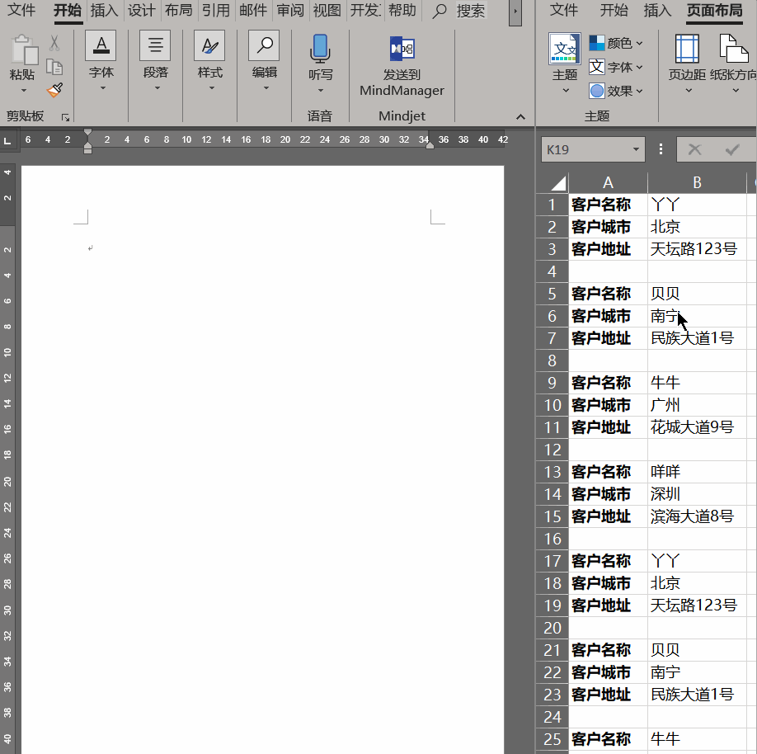Viewport: 757px width, 754px height.
Task: Switch to the 审阅 (Review) tab
Action: click(290, 10)
